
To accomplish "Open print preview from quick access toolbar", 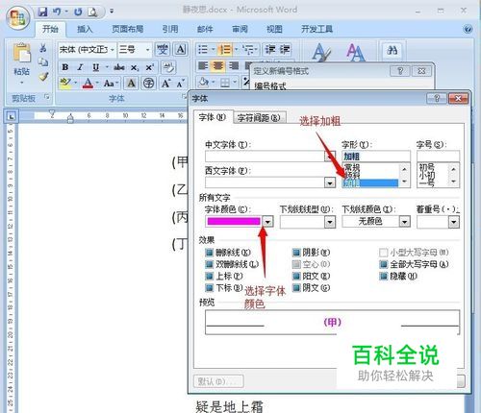I will point(92,12).
